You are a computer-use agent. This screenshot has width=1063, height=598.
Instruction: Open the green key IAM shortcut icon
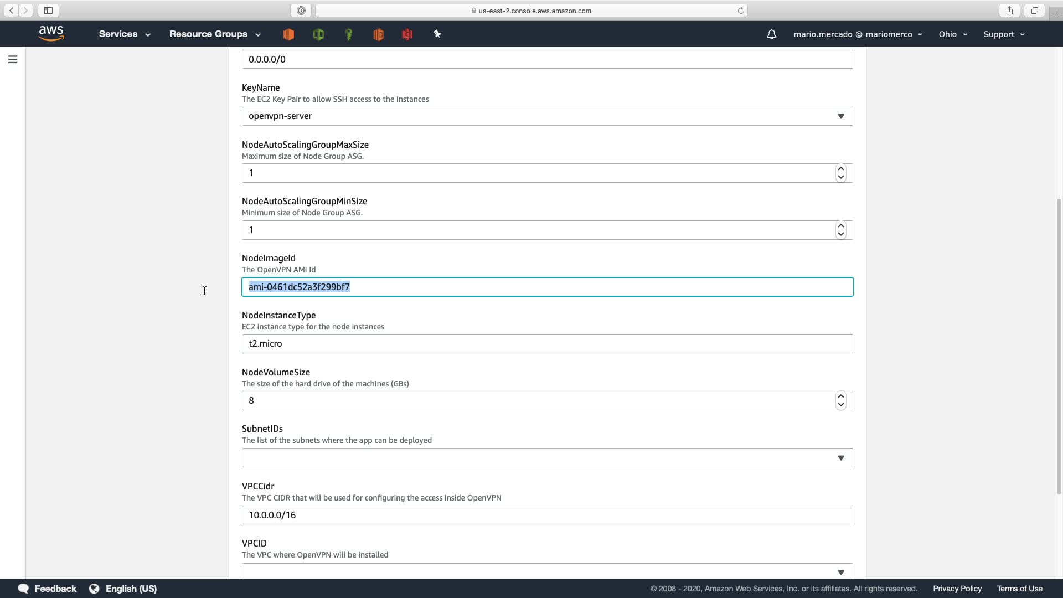349,34
